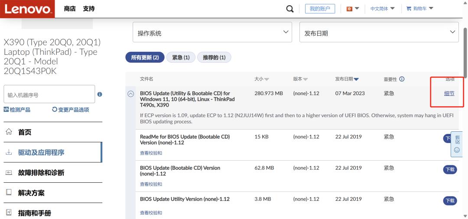Click the 细节 link
Image resolution: width=468 pixels, height=219 pixels.
pos(449,93)
